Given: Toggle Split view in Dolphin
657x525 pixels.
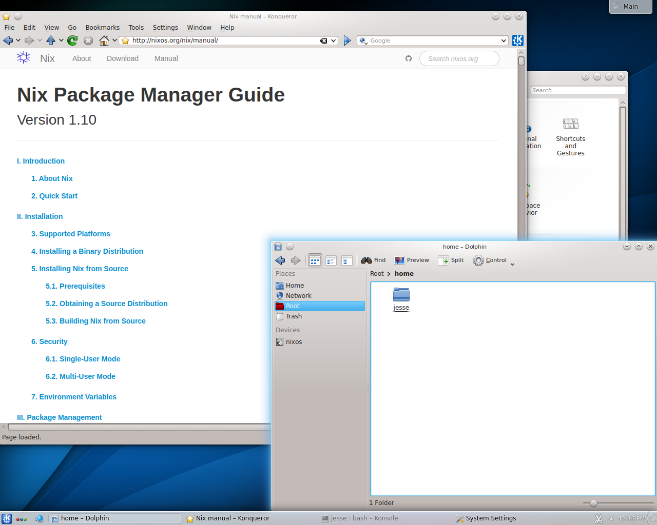Looking at the screenshot, I should pos(451,260).
